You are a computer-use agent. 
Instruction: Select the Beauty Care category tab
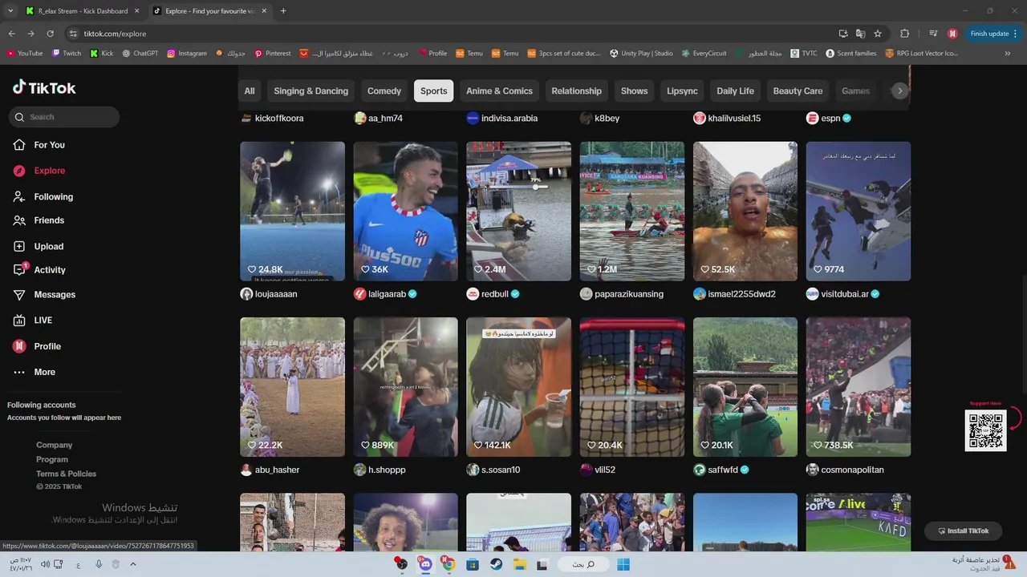(798, 91)
